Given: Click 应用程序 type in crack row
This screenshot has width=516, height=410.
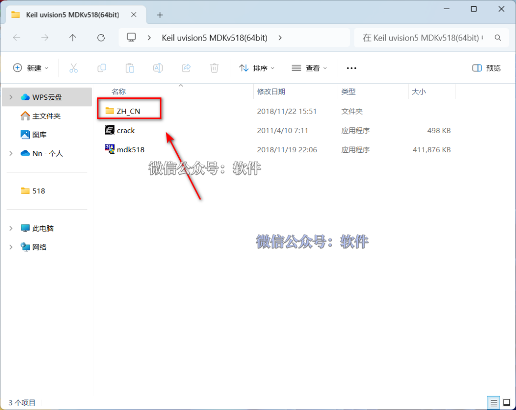Looking at the screenshot, I should tap(355, 130).
